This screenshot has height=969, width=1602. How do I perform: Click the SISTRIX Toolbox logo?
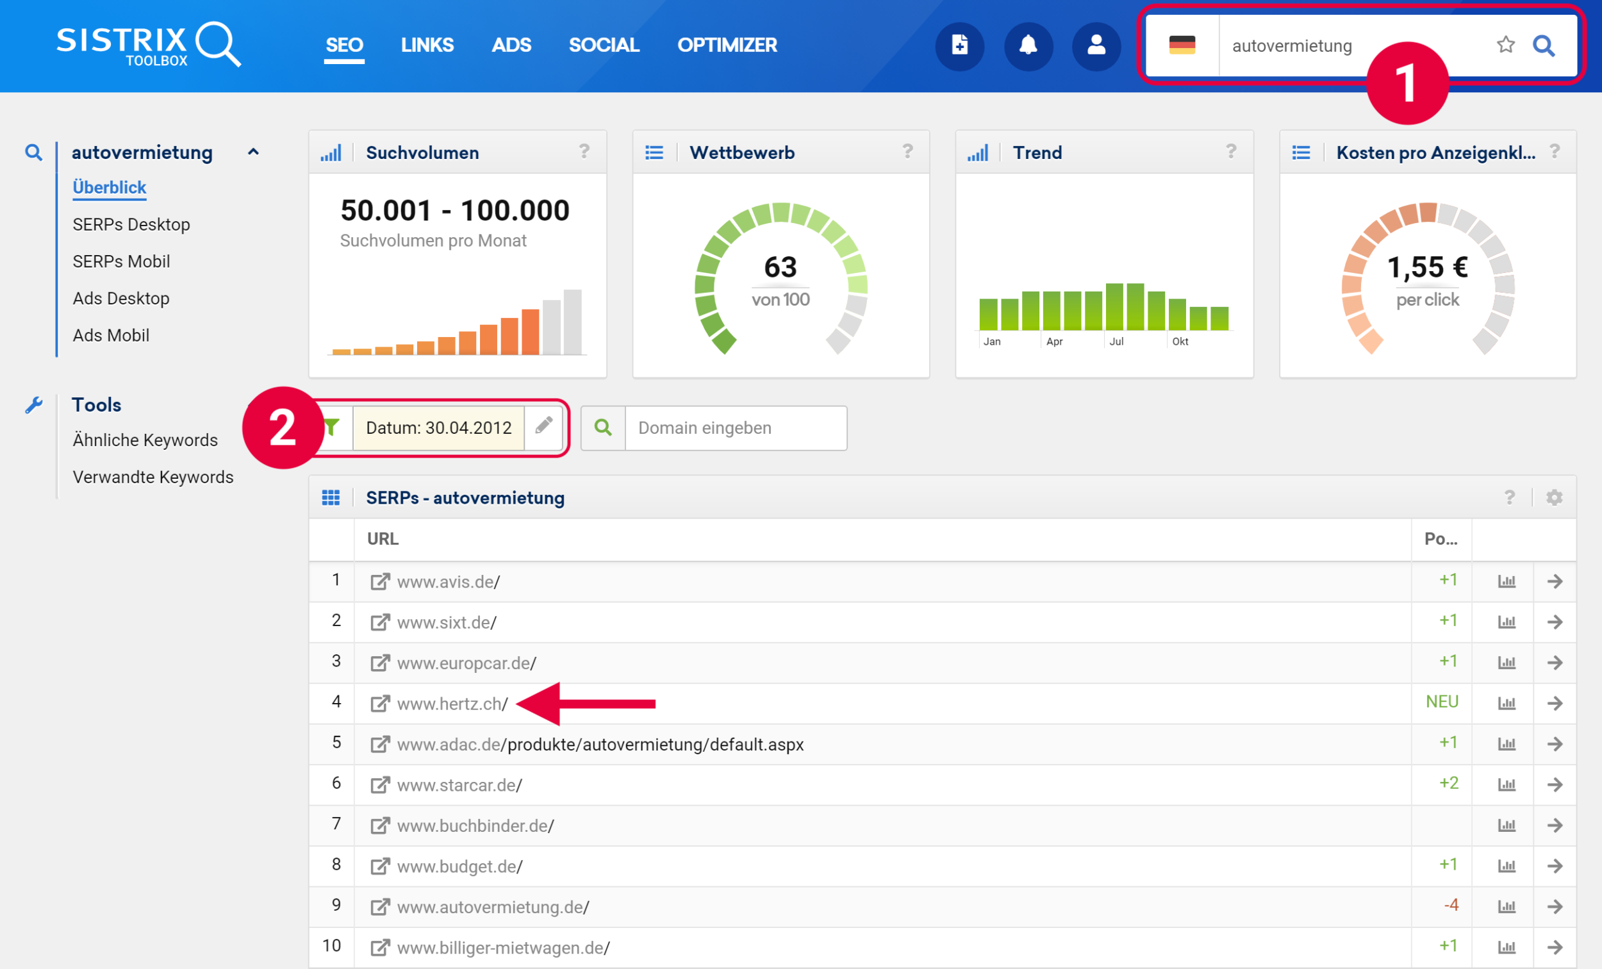[148, 44]
